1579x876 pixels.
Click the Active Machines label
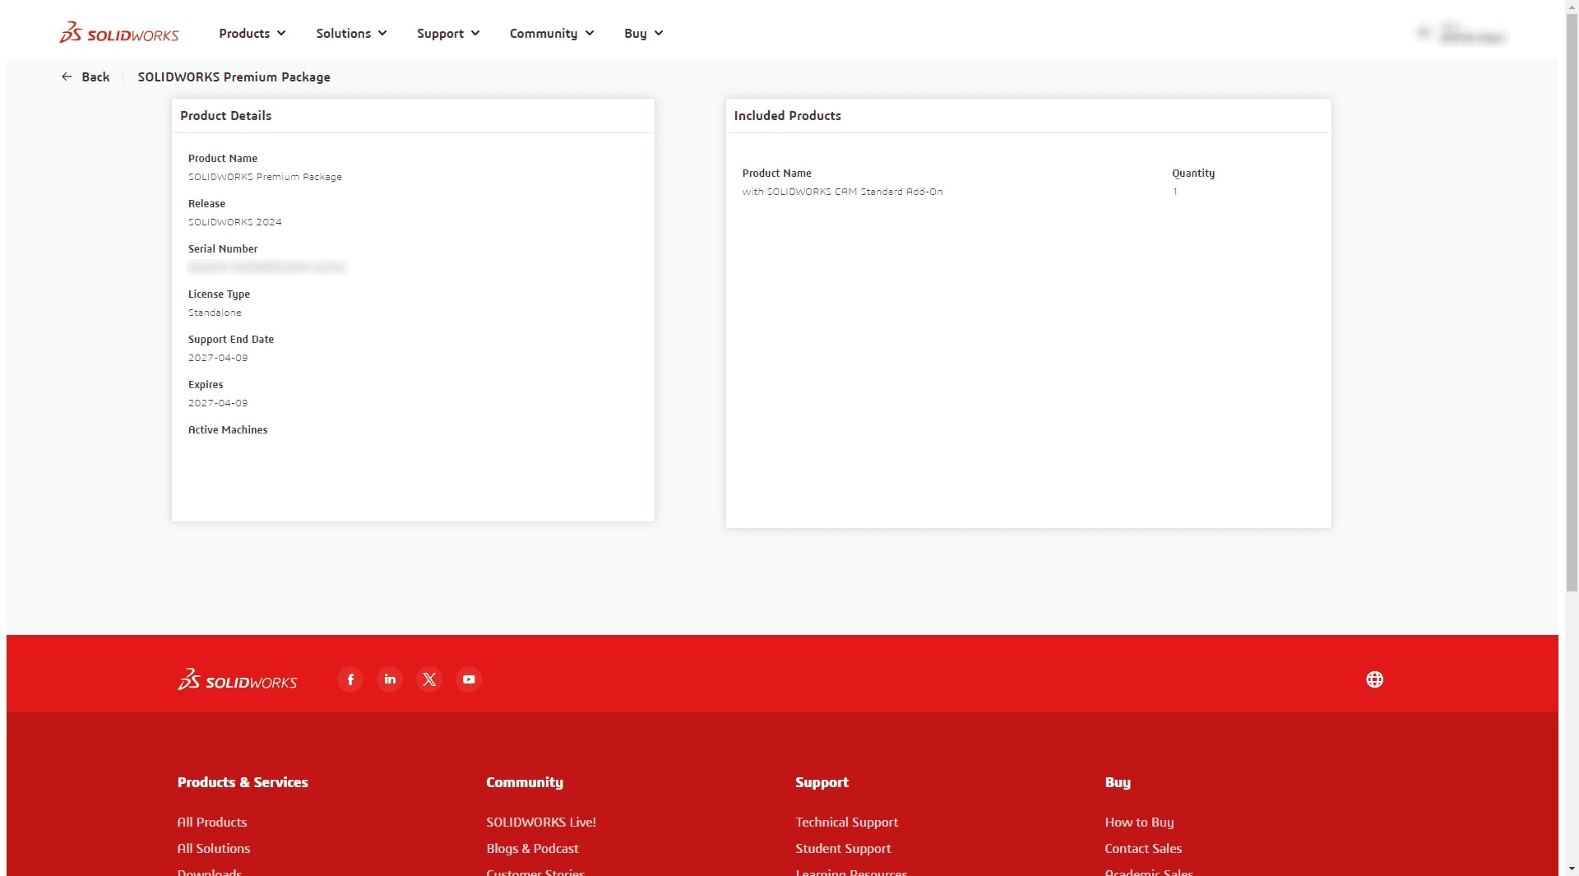pyautogui.click(x=228, y=429)
